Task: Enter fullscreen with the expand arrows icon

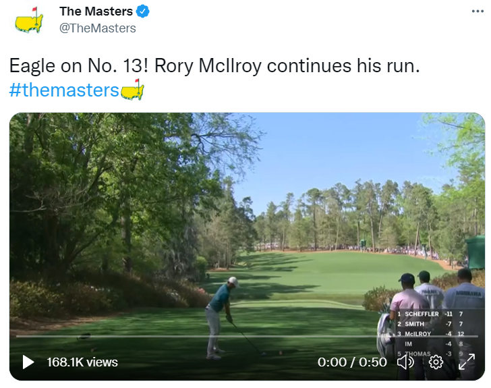Action: (x=467, y=362)
